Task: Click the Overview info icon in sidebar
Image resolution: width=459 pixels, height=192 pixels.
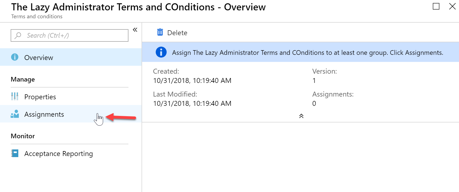Action: point(15,57)
